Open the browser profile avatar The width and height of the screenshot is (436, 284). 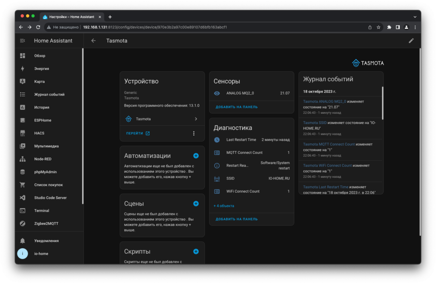[x=406, y=27]
